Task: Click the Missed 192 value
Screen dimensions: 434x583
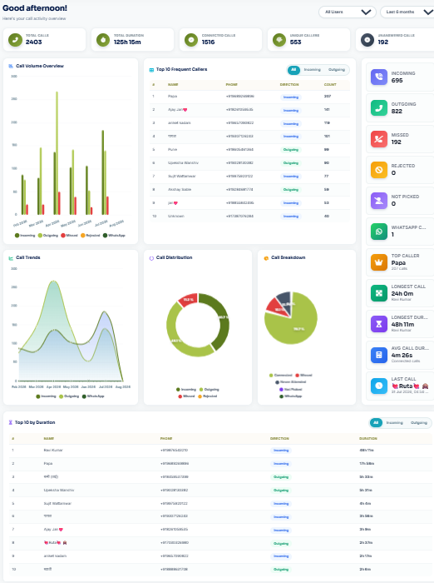Action: (396, 142)
